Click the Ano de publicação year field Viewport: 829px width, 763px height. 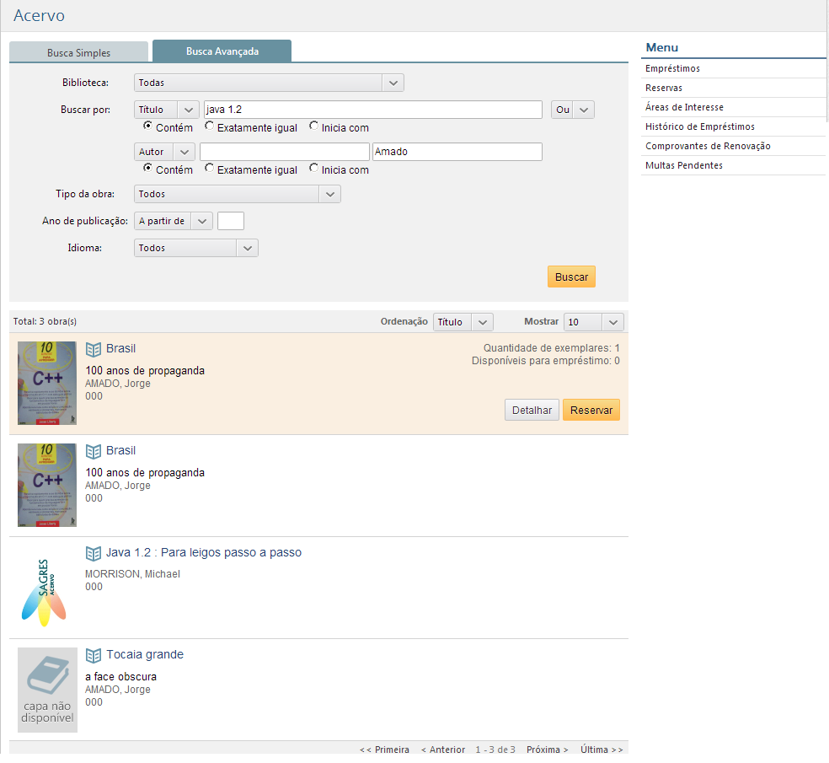pyautogui.click(x=230, y=221)
